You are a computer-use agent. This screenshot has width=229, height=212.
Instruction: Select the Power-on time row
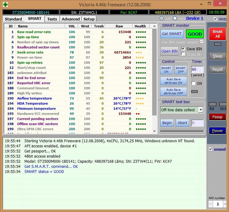(78, 57)
